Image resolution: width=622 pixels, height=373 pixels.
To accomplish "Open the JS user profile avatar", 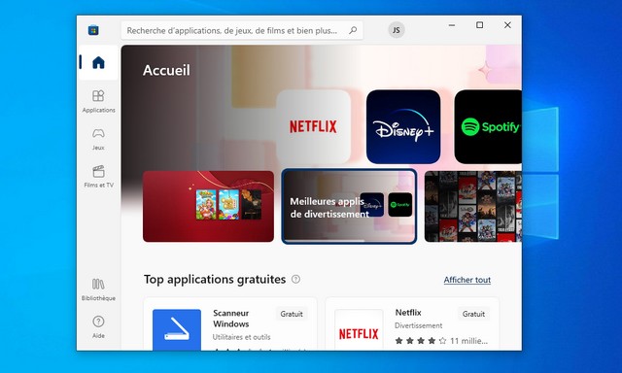I will click(396, 30).
